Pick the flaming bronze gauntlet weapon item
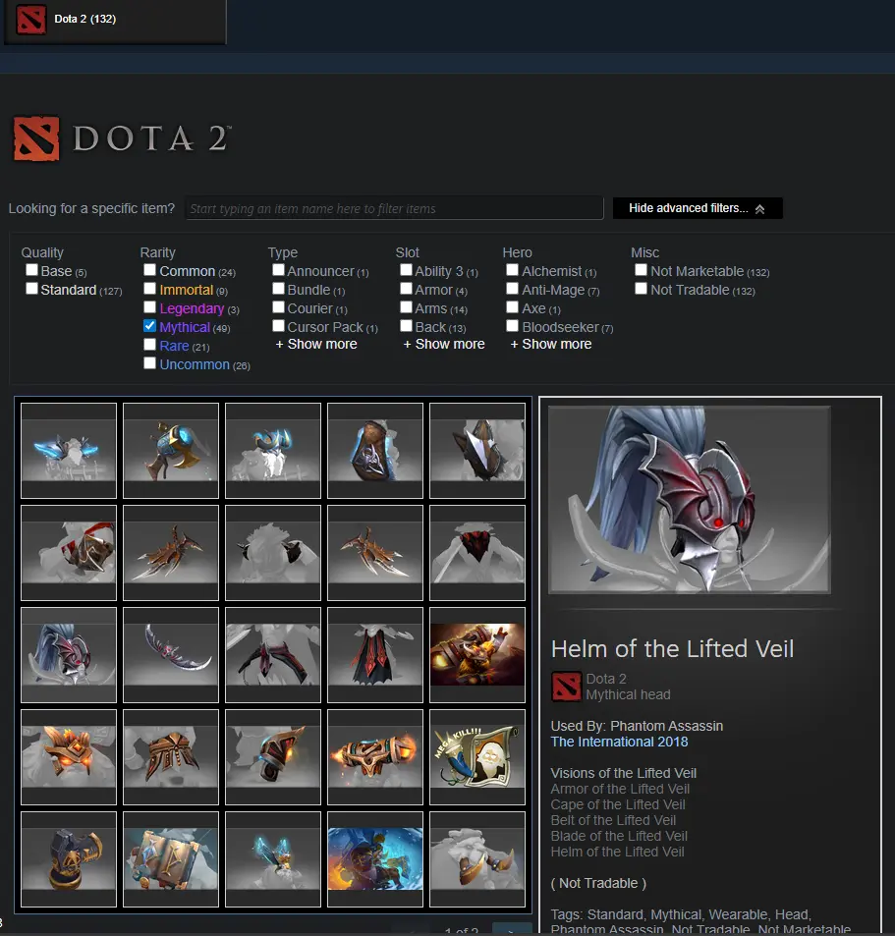This screenshot has height=936, width=895. pos(375,757)
